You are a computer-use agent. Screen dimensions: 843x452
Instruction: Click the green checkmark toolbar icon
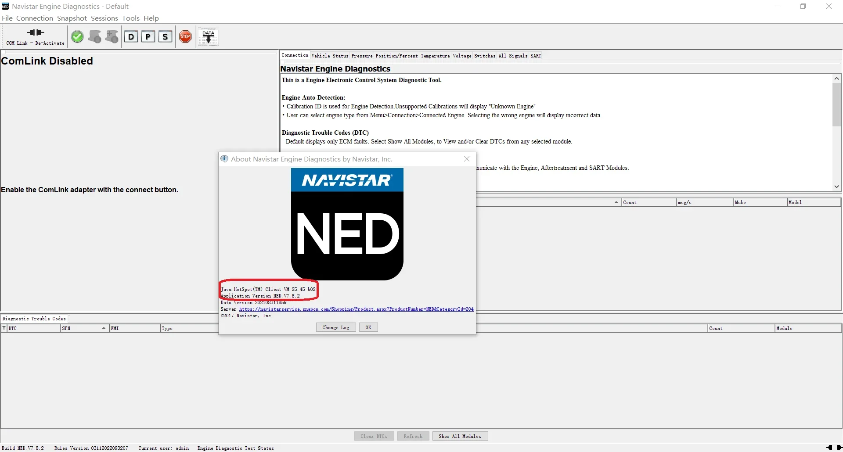[x=77, y=37]
